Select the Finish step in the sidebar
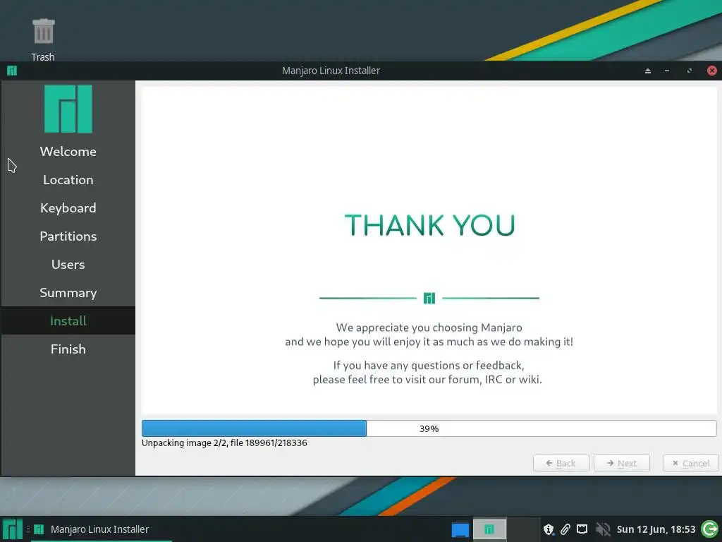 (68, 349)
